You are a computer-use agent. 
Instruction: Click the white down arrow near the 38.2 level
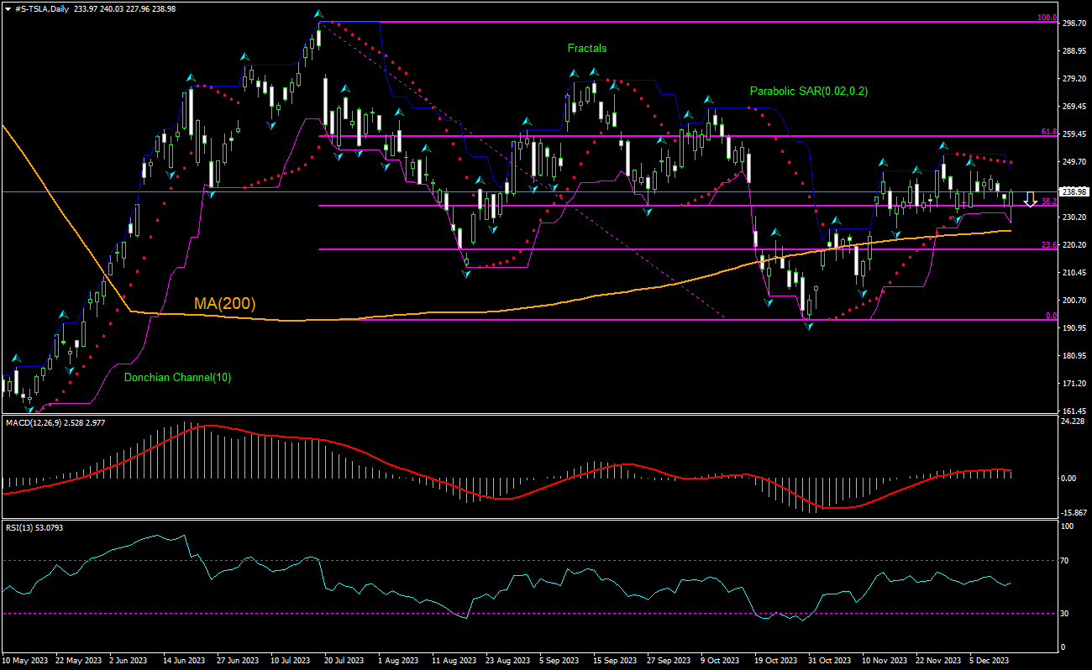click(x=1029, y=202)
